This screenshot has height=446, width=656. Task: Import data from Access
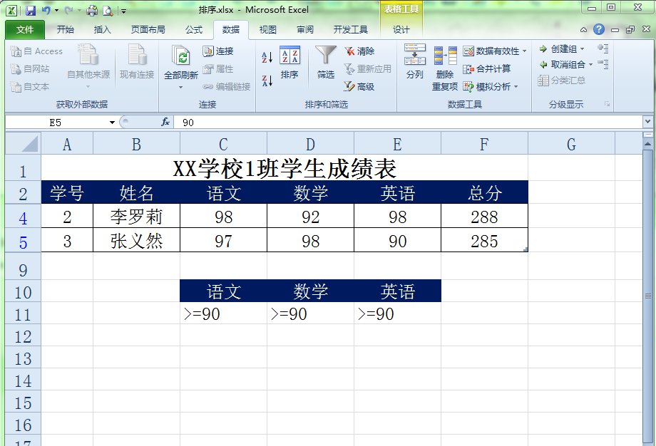(36, 51)
